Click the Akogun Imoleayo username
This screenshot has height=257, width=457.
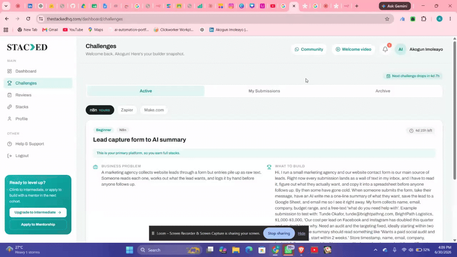(x=426, y=49)
